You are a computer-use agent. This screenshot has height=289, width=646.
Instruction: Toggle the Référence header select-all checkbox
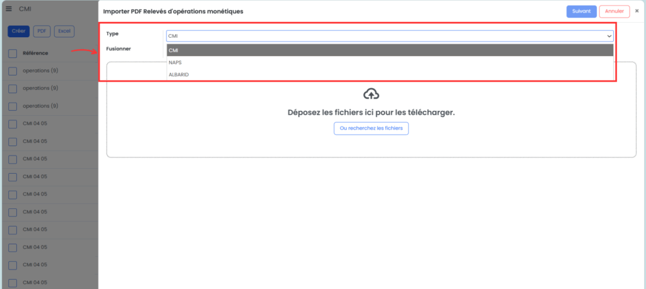13,54
